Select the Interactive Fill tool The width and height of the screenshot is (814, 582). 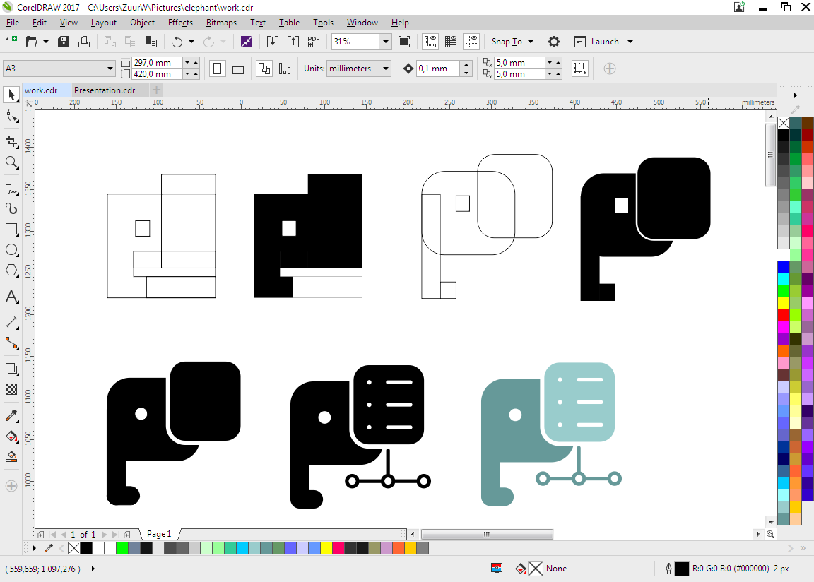(x=11, y=436)
